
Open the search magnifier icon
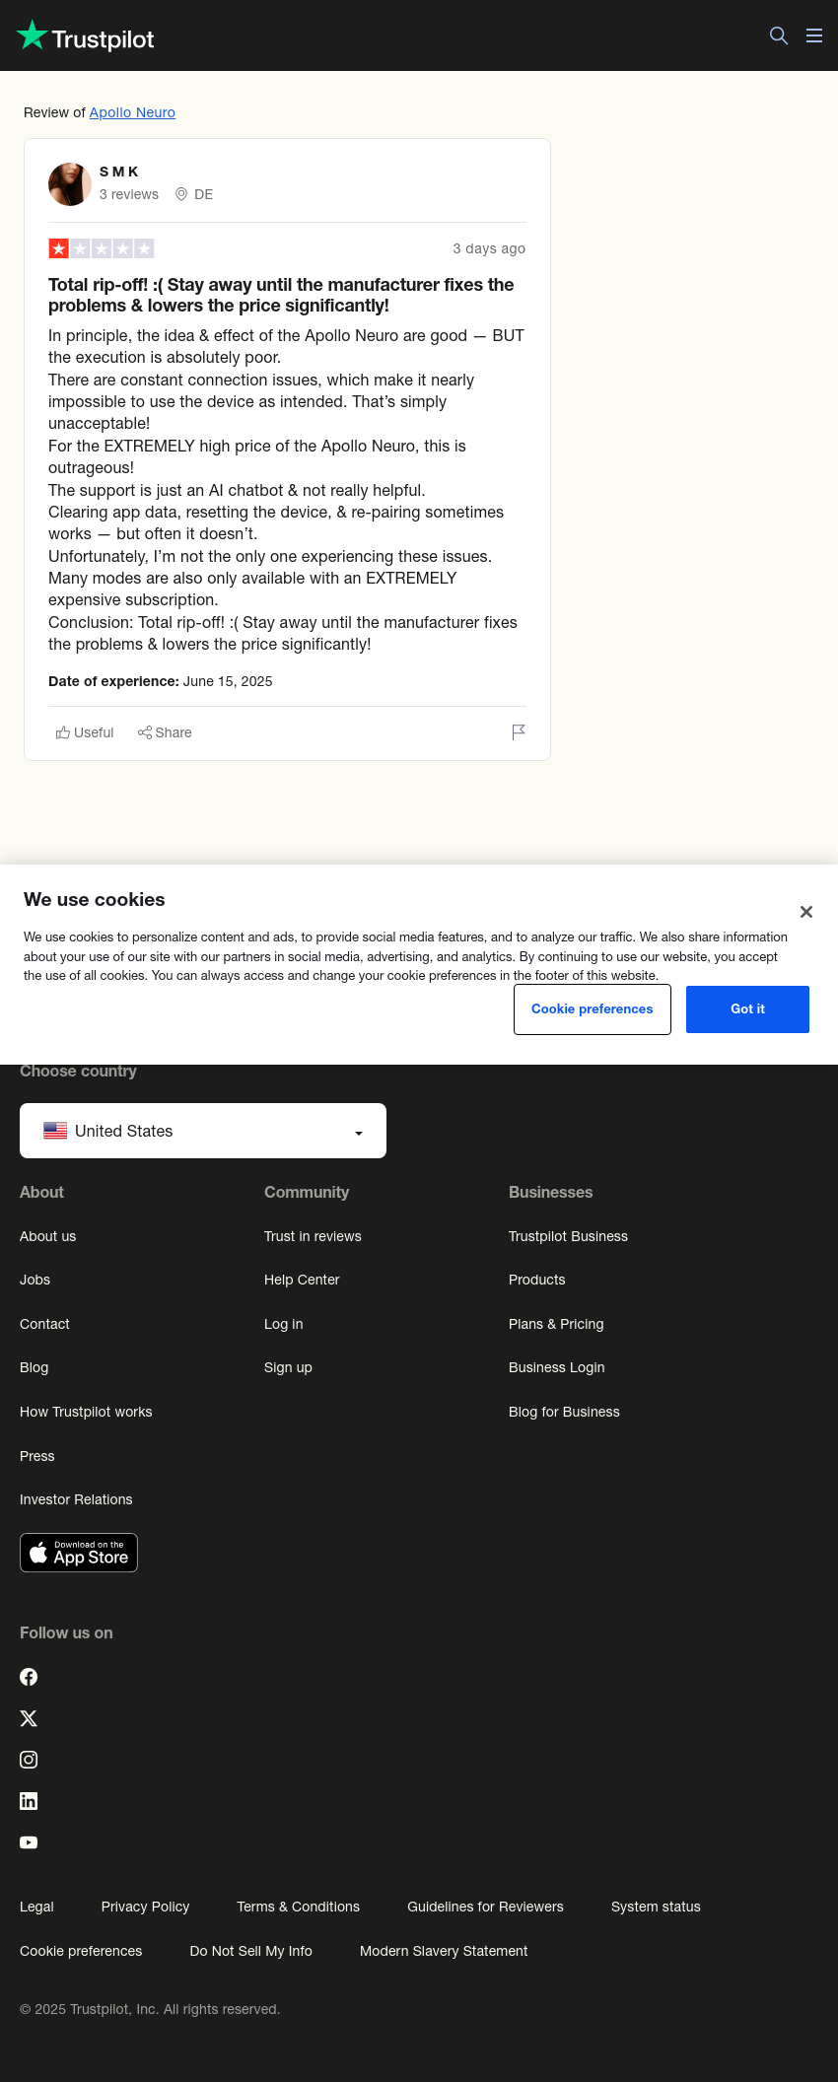pyautogui.click(x=779, y=35)
